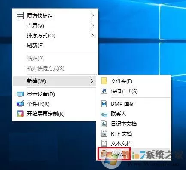Click the 个性化 paint icon

pyautogui.click(x=20, y=104)
